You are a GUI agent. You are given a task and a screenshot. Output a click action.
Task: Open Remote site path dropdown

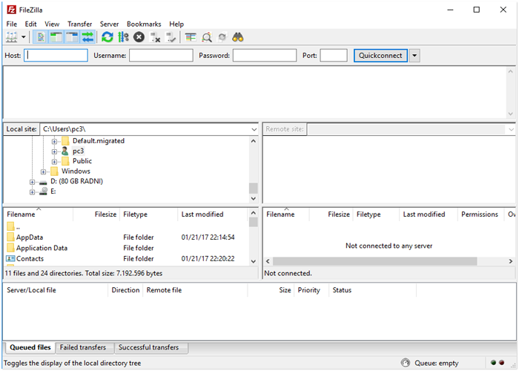coord(511,129)
